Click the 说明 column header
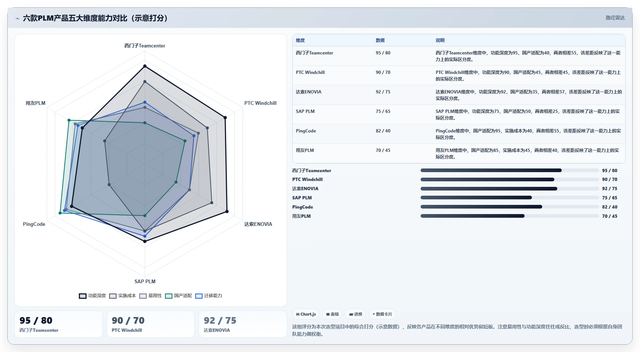This screenshot has height=352, width=640. coord(440,40)
